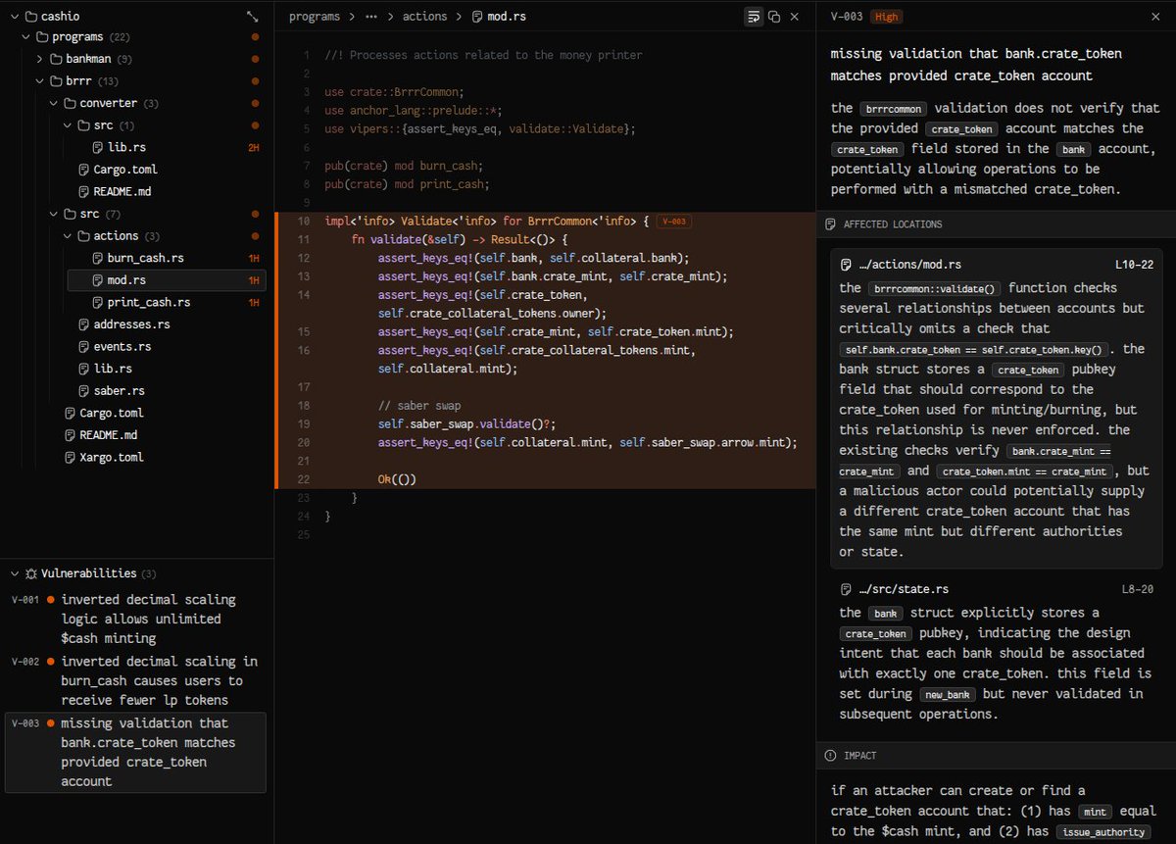The image size is (1176, 844).
Task: Click line 12 assert_keys_eq bank code
Action: click(x=534, y=258)
